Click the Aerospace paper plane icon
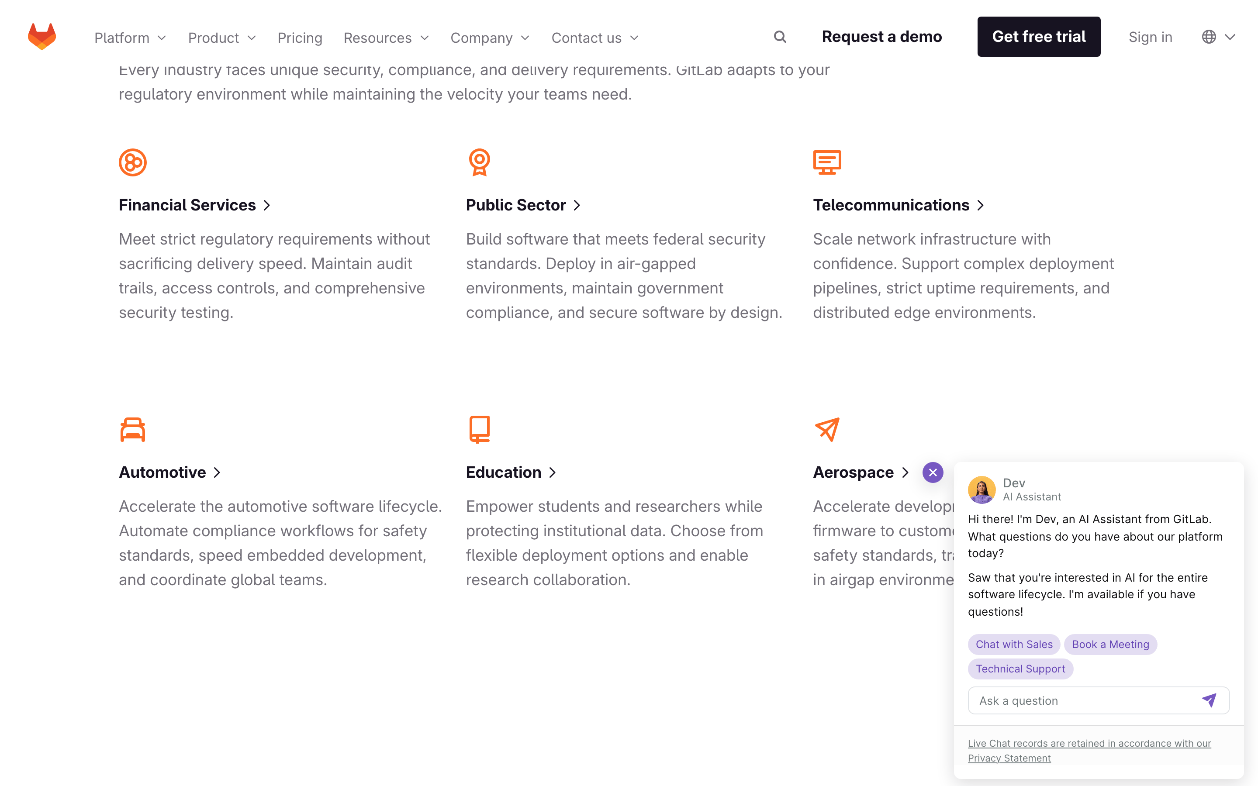The height and width of the screenshot is (786, 1258). click(x=827, y=429)
